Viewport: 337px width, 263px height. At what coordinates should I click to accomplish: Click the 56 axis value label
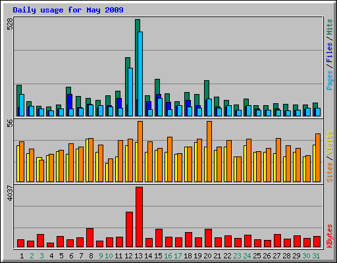click(10, 123)
